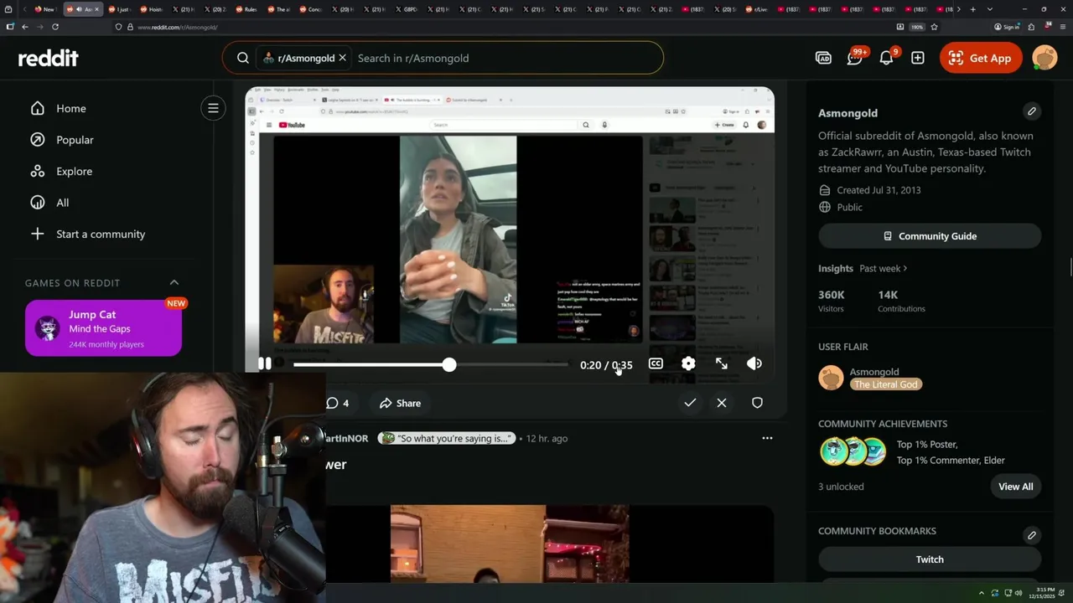Edit community bookmarks pencil

1032,535
